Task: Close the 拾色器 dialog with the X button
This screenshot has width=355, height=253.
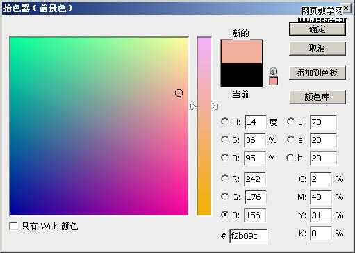Action: pyautogui.click(x=346, y=8)
